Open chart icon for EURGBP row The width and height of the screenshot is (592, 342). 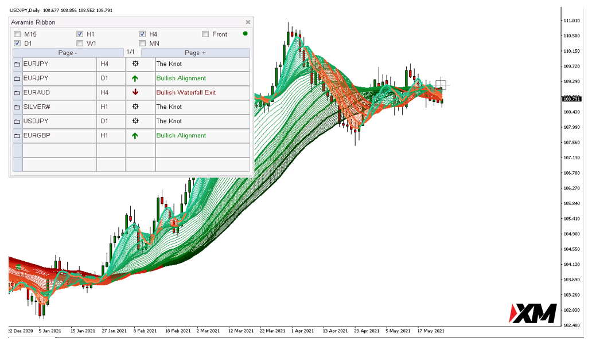[x=17, y=136]
